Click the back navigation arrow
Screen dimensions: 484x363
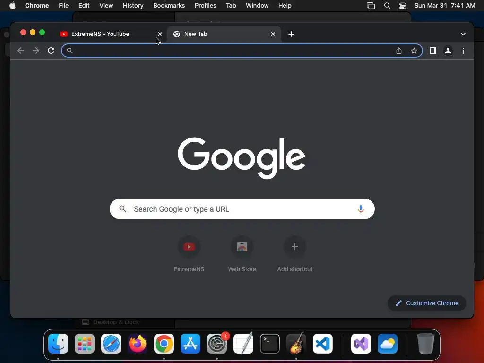pyautogui.click(x=21, y=51)
